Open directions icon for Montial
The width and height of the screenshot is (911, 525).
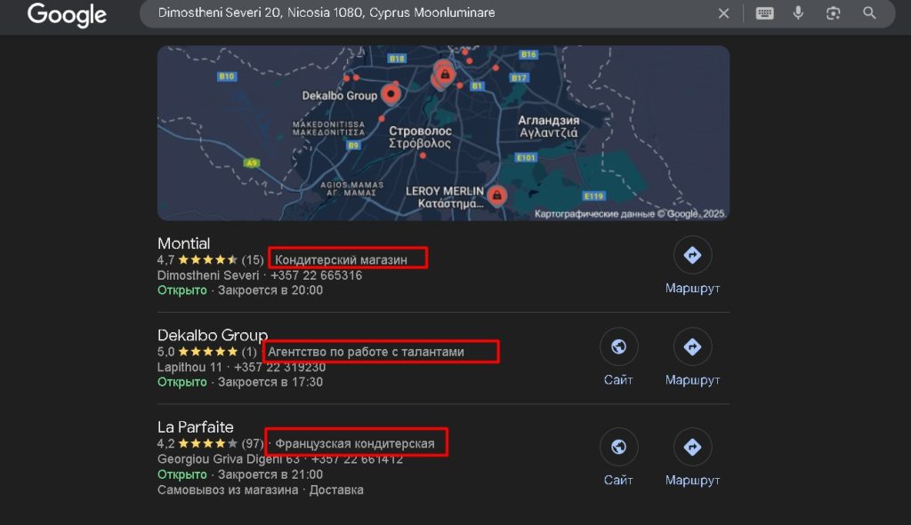point(692,255)
